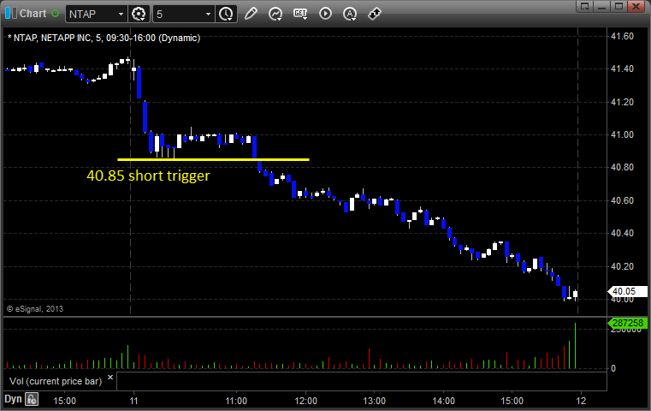Click the blue window linking bars icon

coord(11,14)
